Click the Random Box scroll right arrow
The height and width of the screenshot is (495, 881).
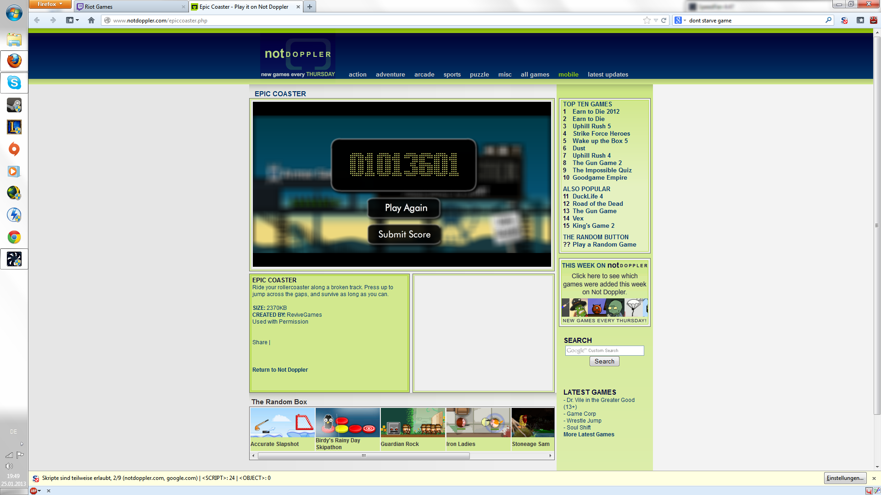click(x=550, y=456)
